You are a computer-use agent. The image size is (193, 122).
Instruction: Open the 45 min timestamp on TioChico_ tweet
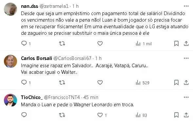point(91,97)
